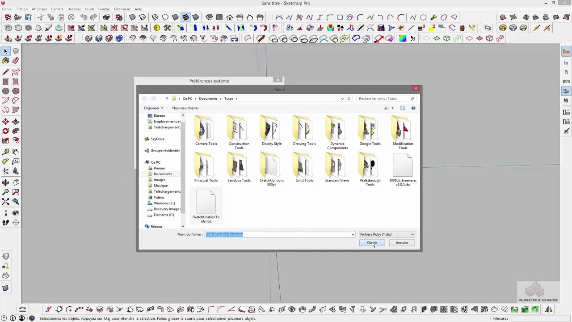Image resolution: width=572 pixels, height=322 pixels.
Task: Open the Caméra menu
Action: tap(57, 9)
